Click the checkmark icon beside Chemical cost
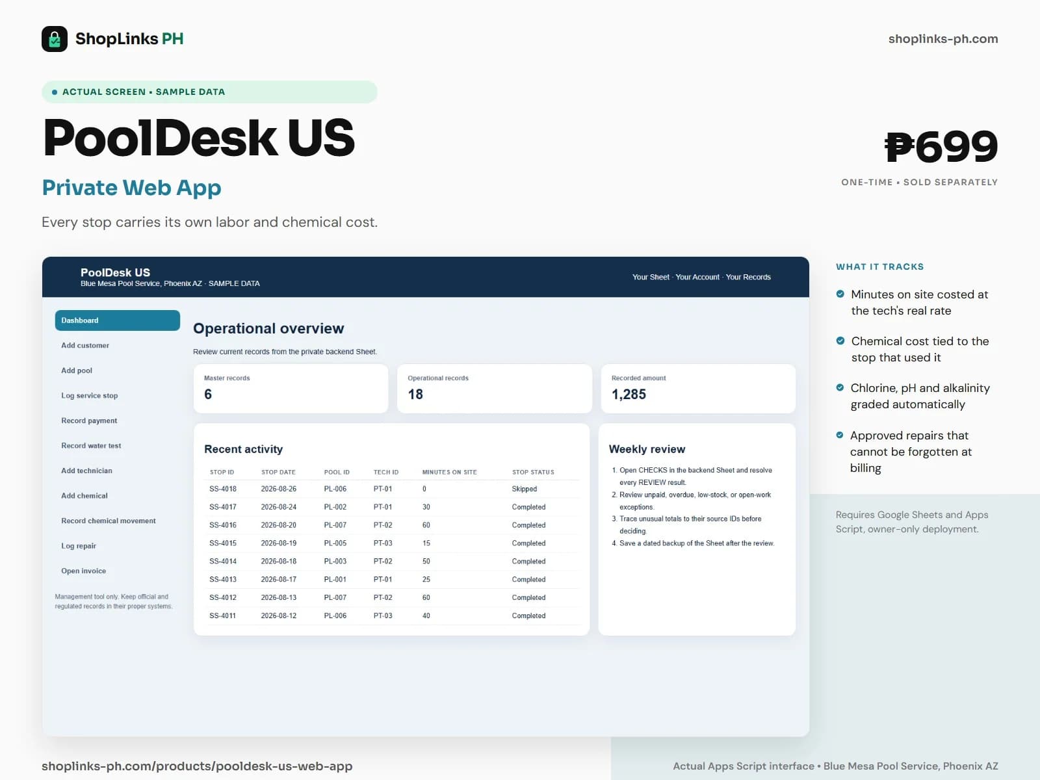The image size is (1040, 780). [840, 341]
